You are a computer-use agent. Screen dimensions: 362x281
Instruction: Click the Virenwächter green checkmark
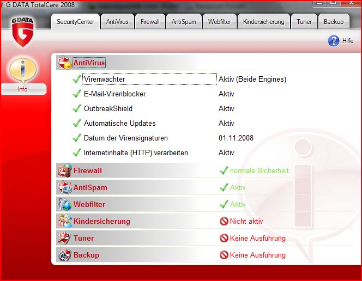click(x=77, y=79)
